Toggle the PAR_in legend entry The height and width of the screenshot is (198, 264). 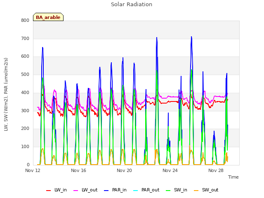tap(115, 190)
